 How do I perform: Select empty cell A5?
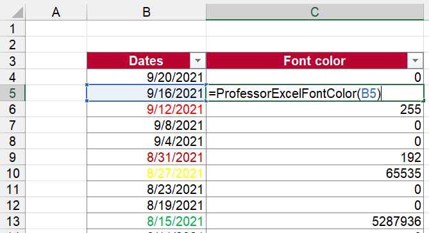(56, 93)
